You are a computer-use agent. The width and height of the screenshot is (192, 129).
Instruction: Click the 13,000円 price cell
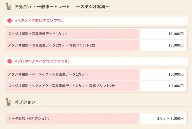tap(163, 45)
